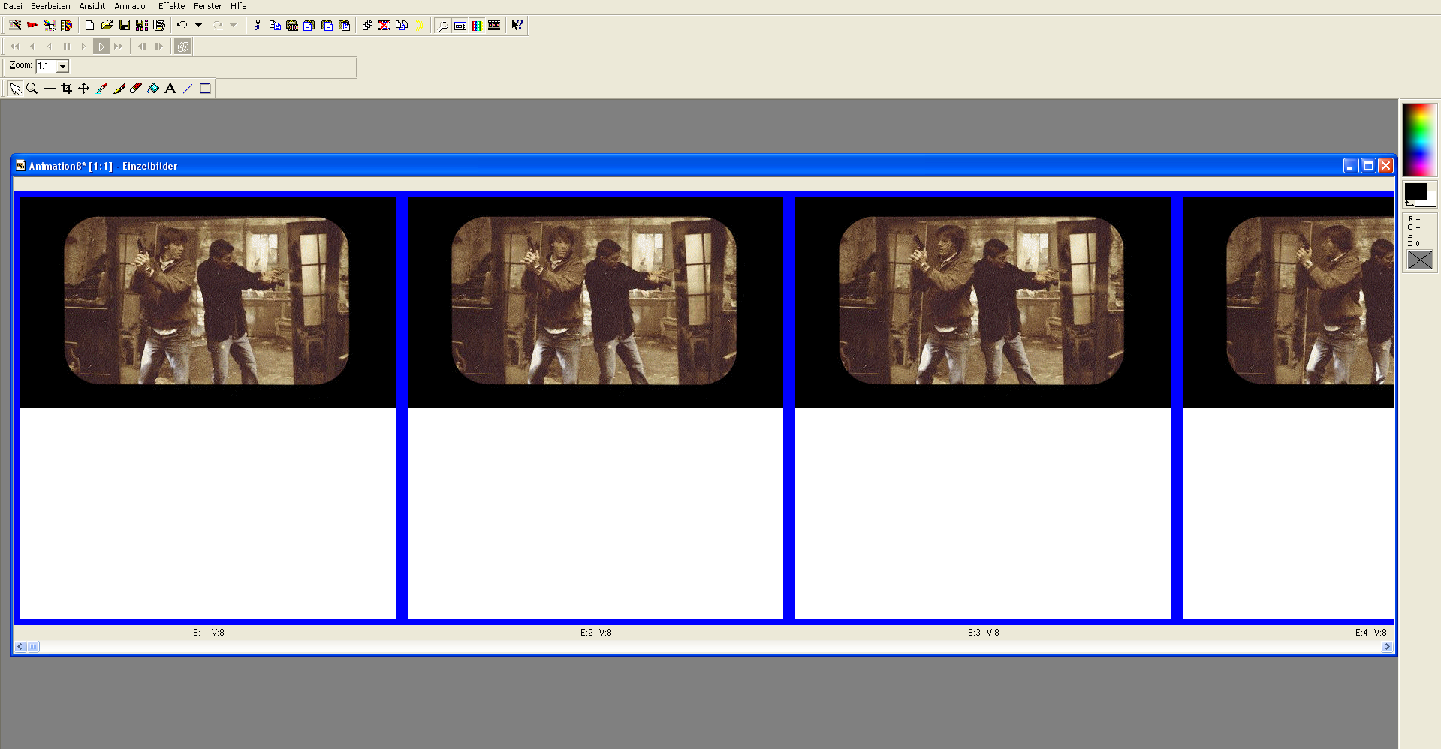This screenshot has width=1441, height=749.
Task: Open the Effekte menu
Action: [172, 6]
